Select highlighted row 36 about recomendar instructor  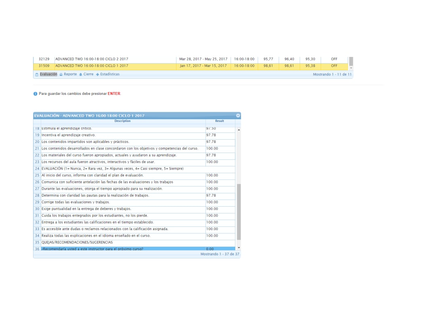pyautogui.click(x=134, y=249)
